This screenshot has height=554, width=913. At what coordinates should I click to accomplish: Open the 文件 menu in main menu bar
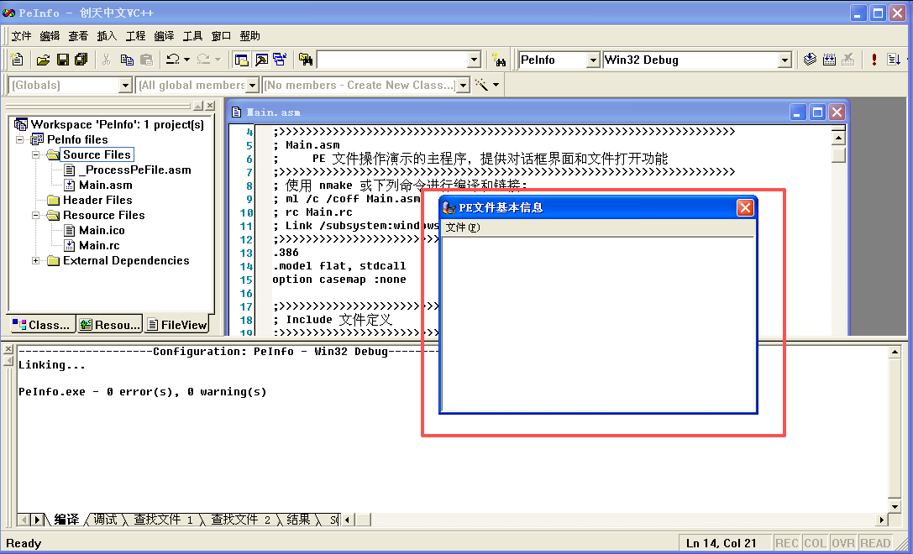pos(22,36)
